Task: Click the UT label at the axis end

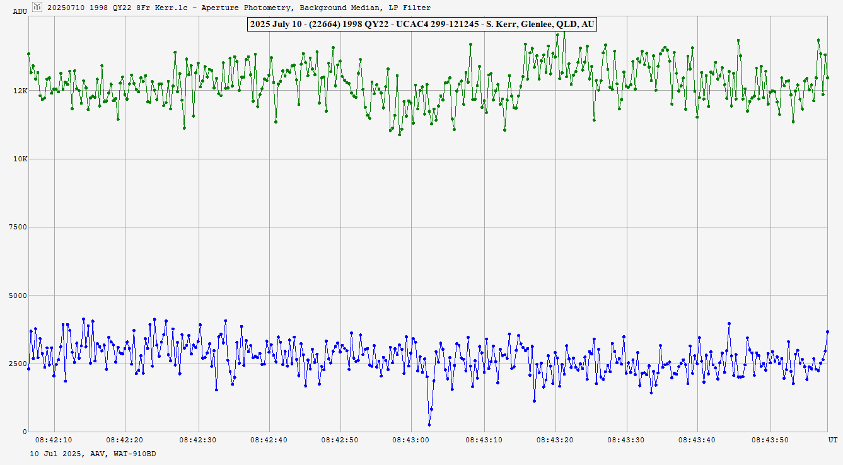Action: [x=832, y=439]
